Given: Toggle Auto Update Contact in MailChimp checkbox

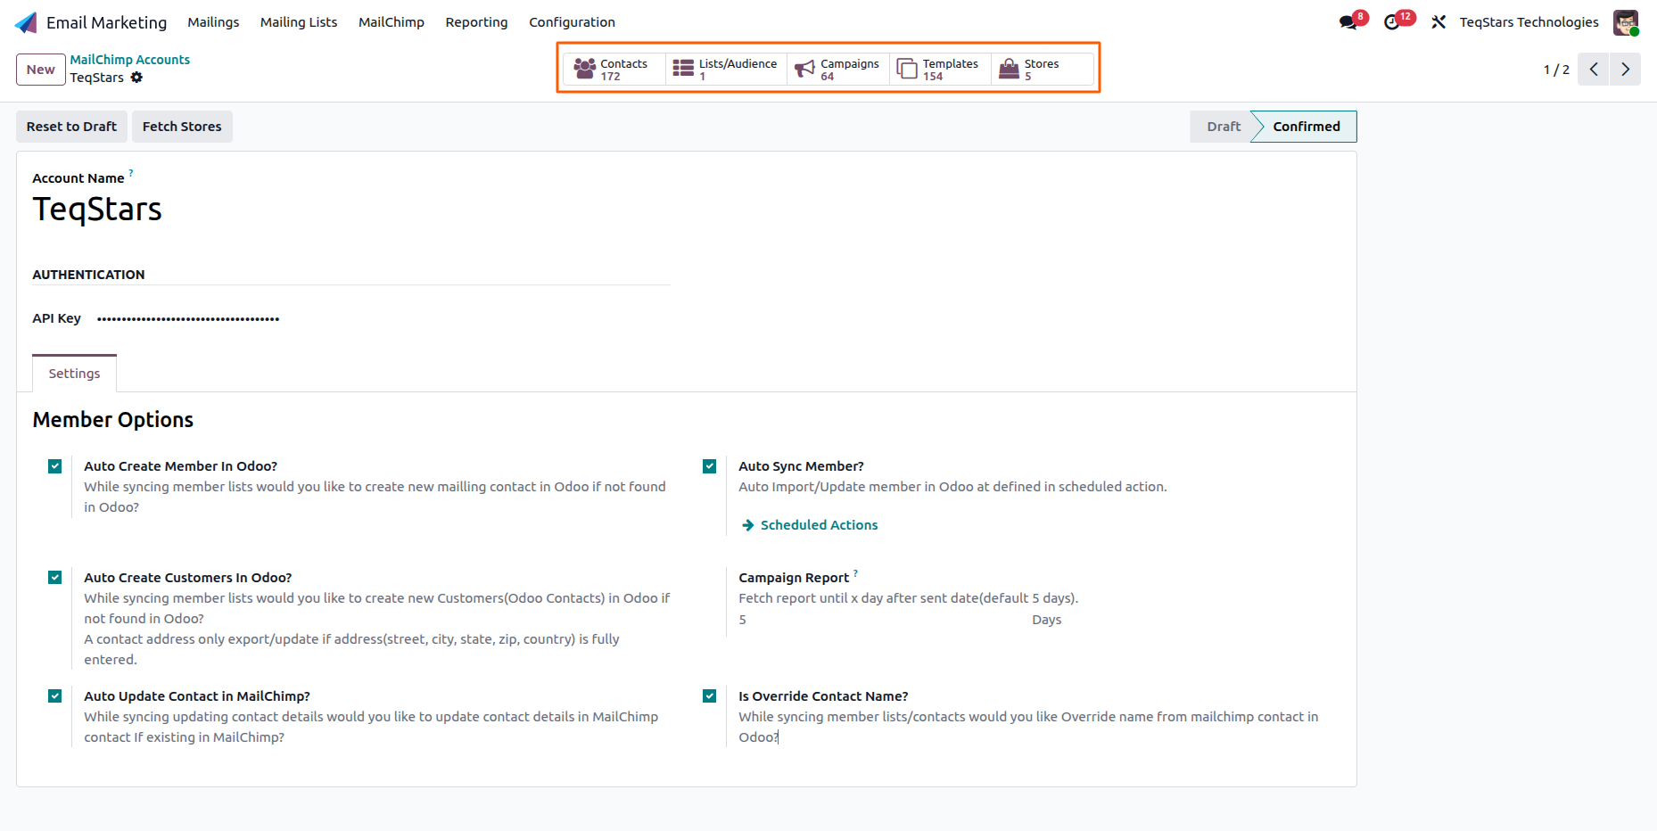Looking at the screenshot, I should coord(55,696).
